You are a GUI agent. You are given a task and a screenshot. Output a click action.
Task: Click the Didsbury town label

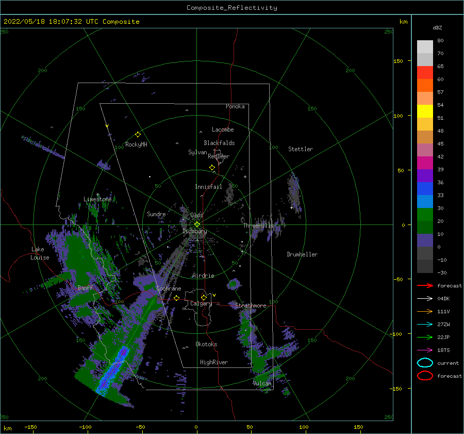pos(194,231)
